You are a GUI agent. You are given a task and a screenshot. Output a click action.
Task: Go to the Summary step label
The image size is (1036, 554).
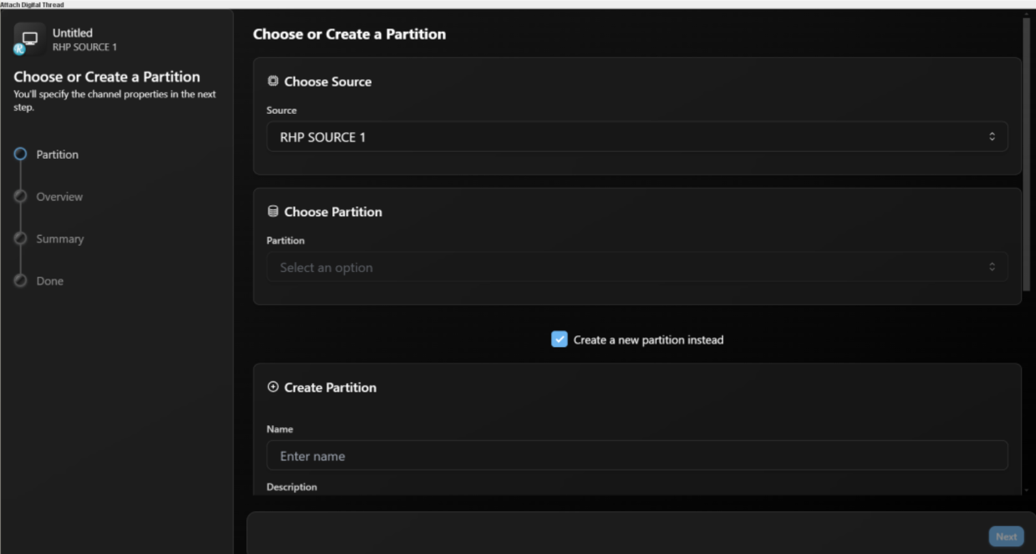[60, 239]
